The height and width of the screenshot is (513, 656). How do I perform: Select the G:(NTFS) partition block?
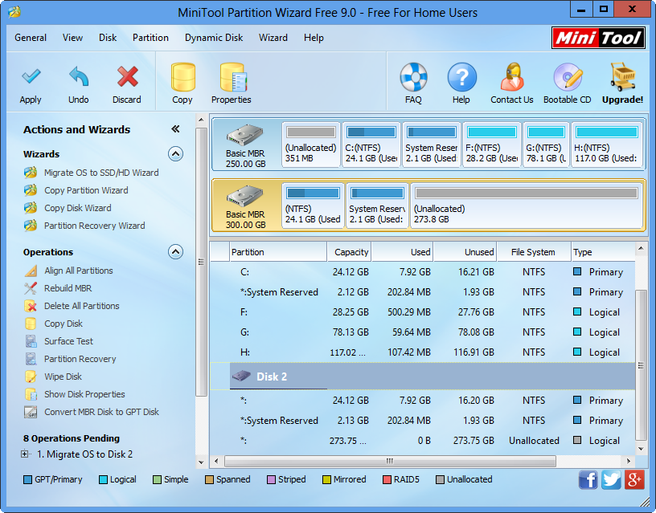click(547, 145)
